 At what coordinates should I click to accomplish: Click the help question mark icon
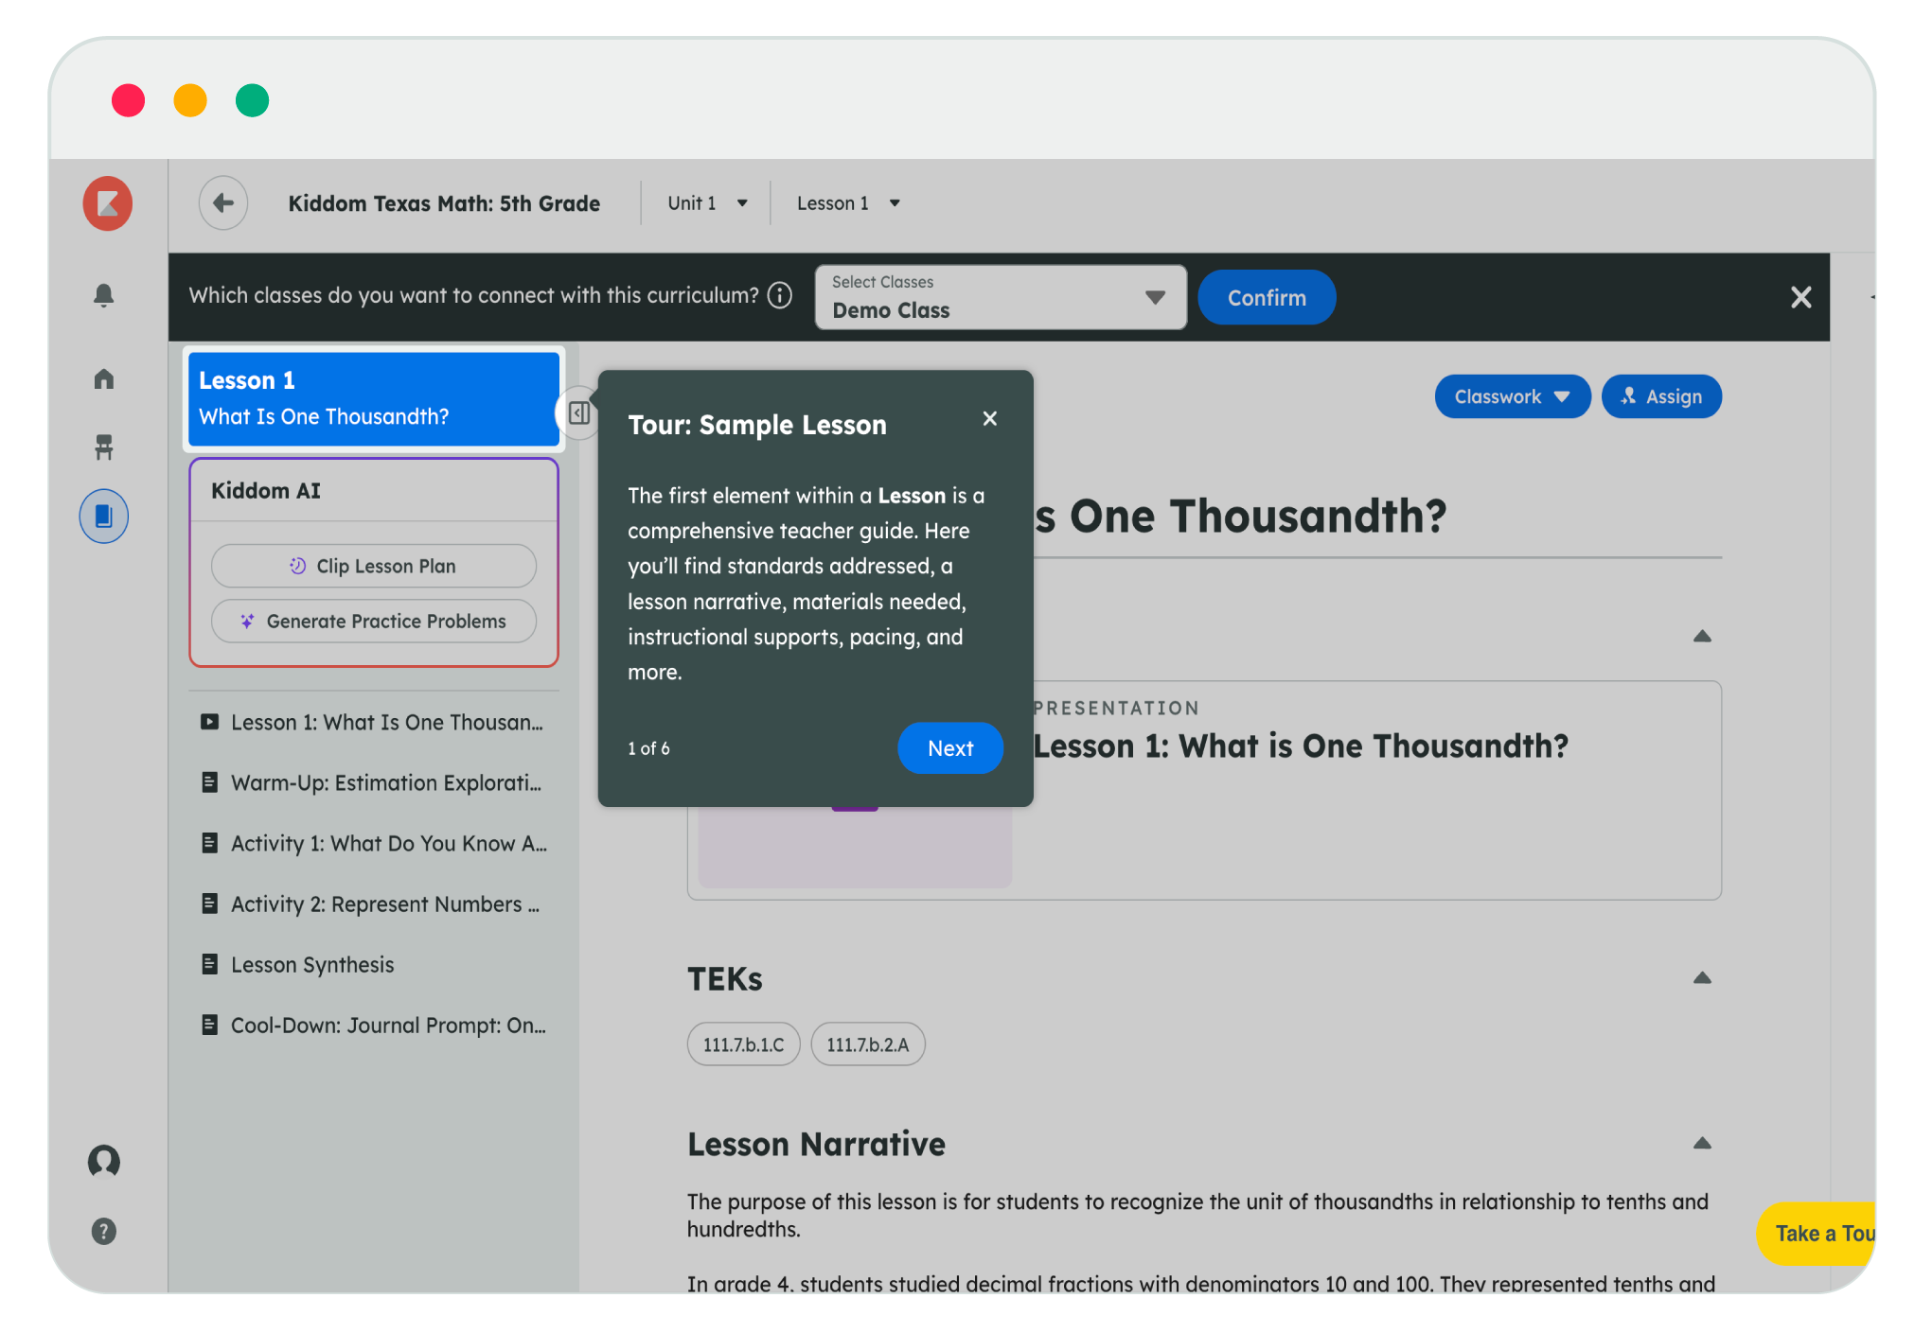(x=104, y=1231)
